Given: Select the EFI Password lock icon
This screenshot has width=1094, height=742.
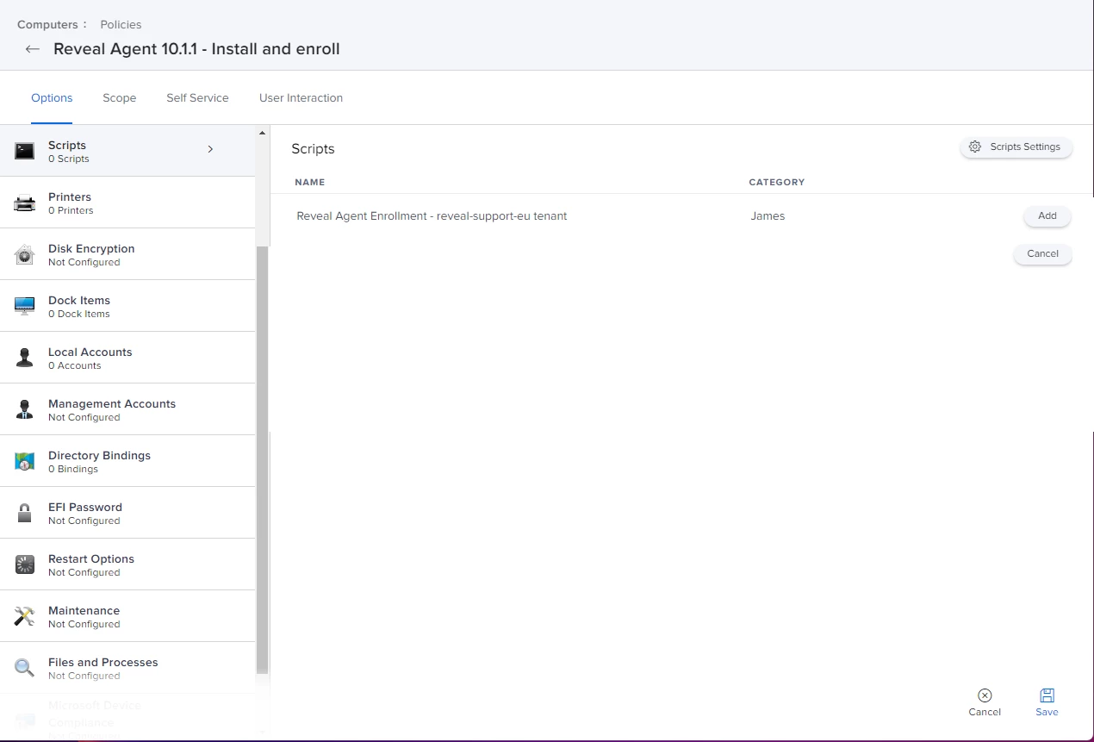Looking at the screenshot, I should click(x=25, y=514).
